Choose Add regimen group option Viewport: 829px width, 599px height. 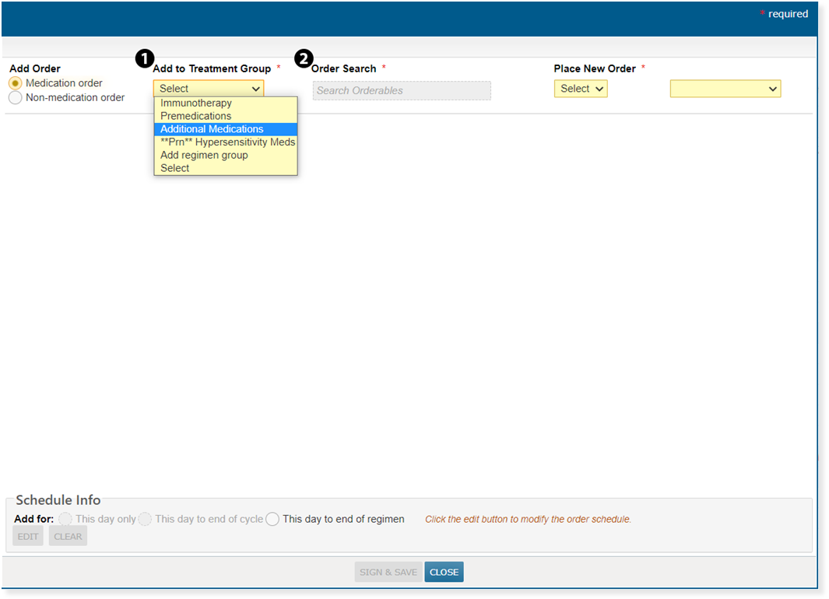(204, 155)
